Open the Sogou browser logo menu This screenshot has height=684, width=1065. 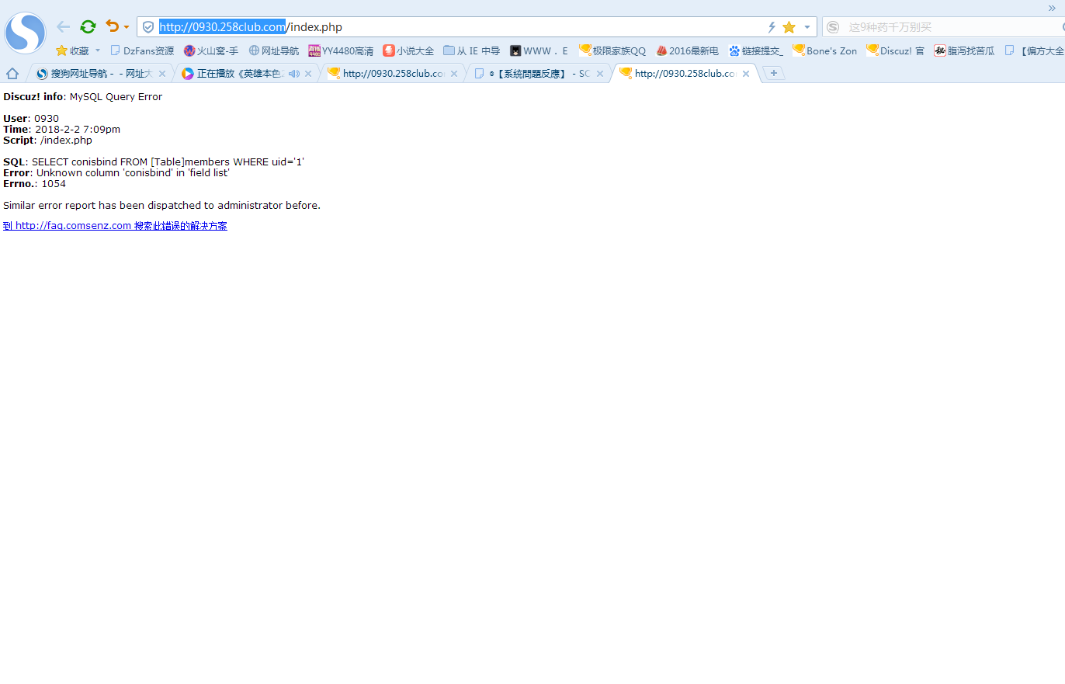(x=26, y=33)
